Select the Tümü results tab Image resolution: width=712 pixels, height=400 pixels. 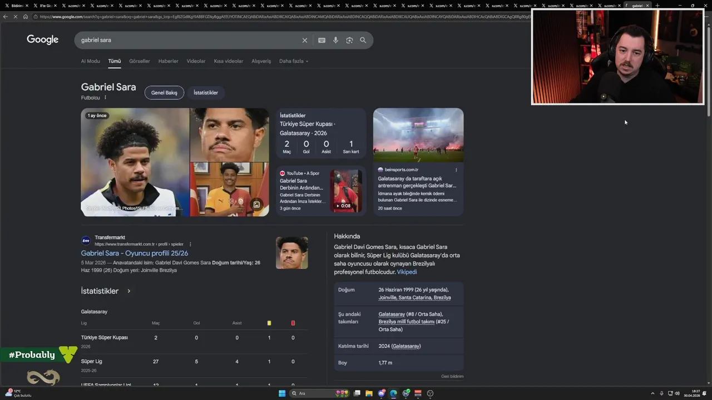click(x=115, y=61)
